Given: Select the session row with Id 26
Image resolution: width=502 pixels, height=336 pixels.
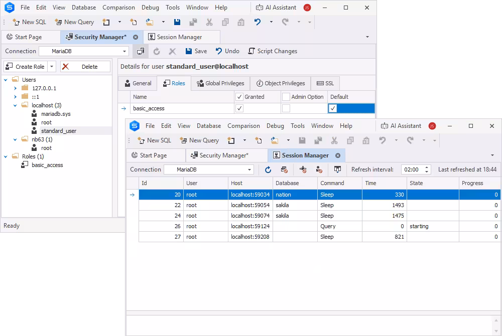Looking at the screenshot, I should [319, 226].
